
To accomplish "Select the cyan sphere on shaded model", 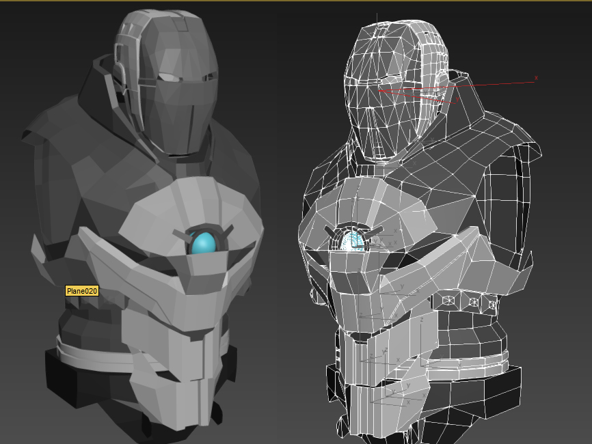I will pos(203,243).
